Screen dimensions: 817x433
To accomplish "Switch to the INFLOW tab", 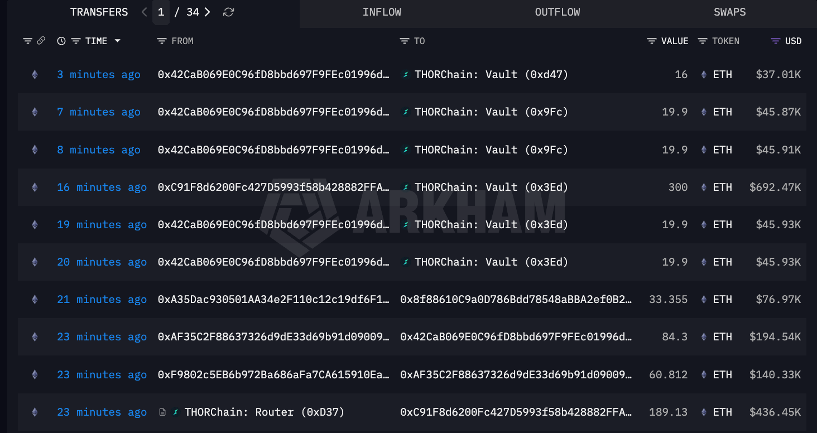I will tap(382, 12).
